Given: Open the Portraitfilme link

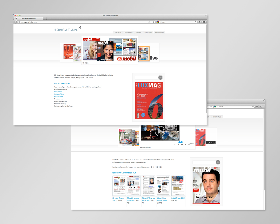Looking at the screenshot, I should (x=59, y=96).
